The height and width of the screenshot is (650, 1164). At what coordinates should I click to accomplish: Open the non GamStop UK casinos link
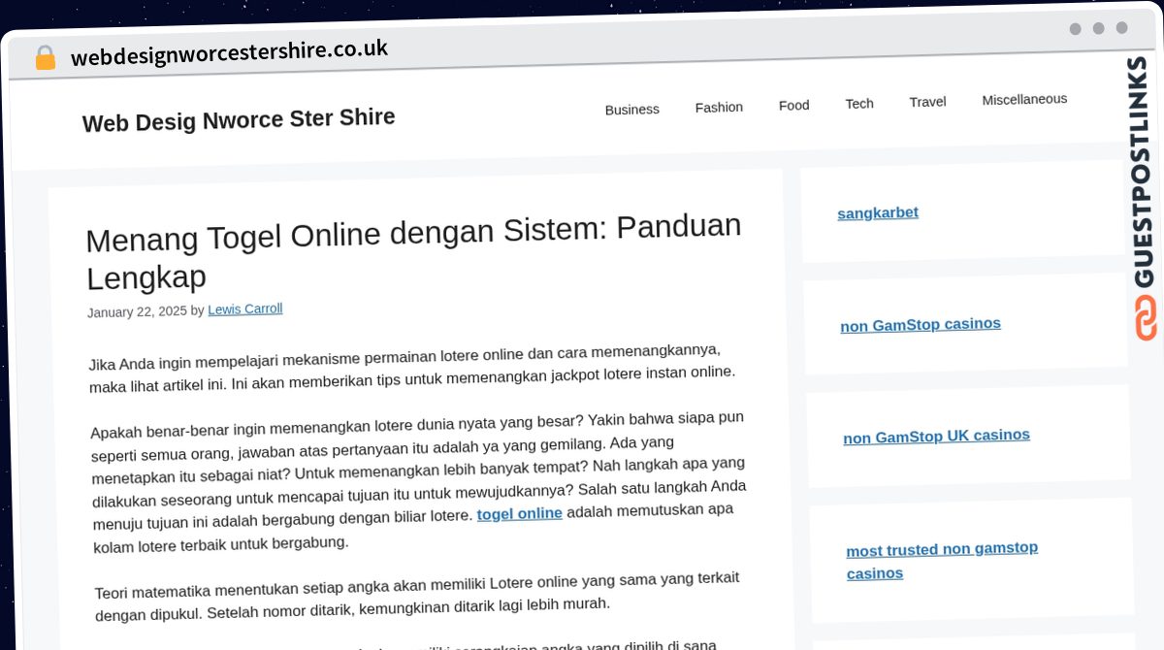[937, 436]
